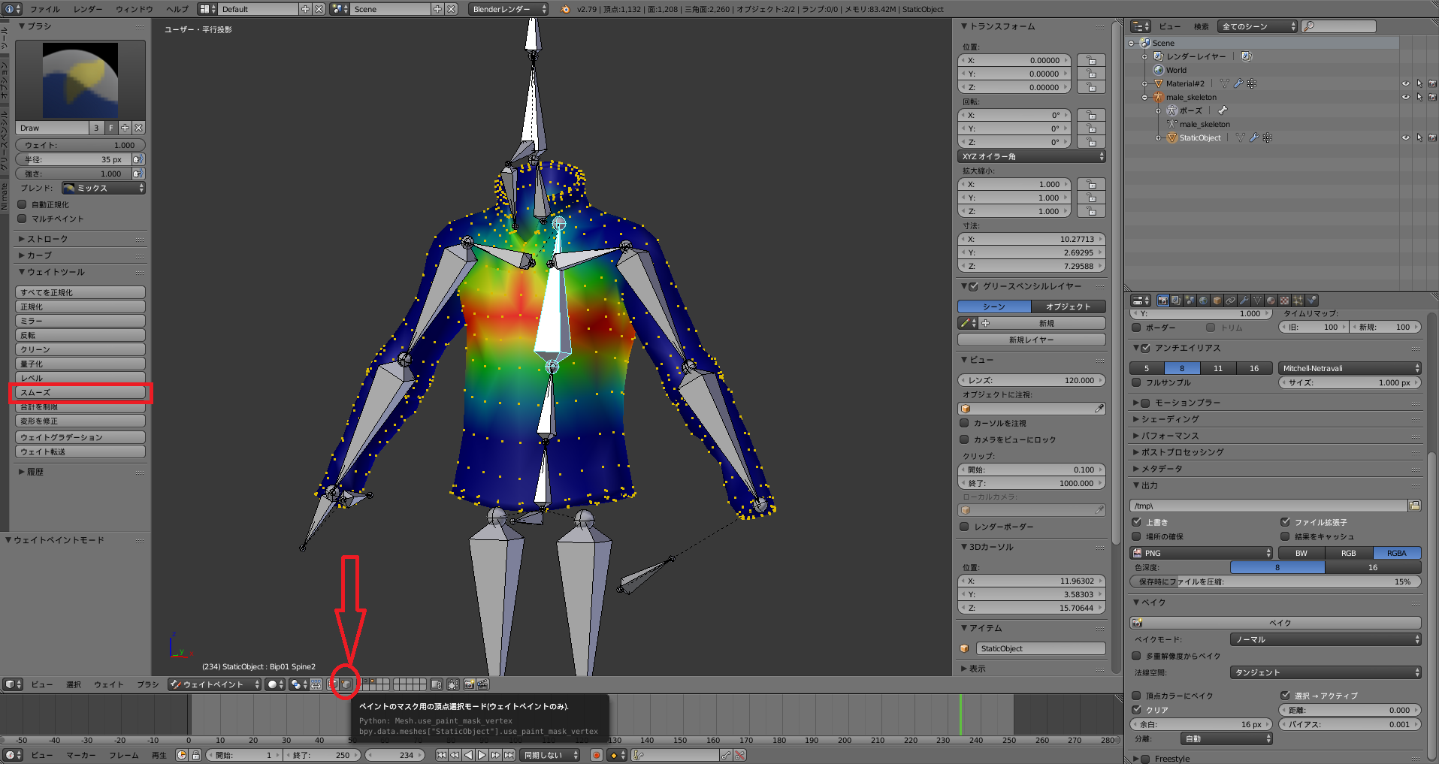The width and height of the screenshot is (1439, 764).
Task: Open the ウィンドウ menu
Action: 135,9
